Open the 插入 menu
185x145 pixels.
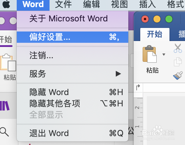pos(147,4)
